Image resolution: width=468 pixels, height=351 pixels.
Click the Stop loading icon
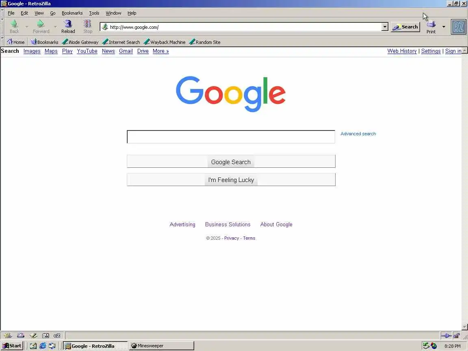pyautogui.click(x=88, y=26)
